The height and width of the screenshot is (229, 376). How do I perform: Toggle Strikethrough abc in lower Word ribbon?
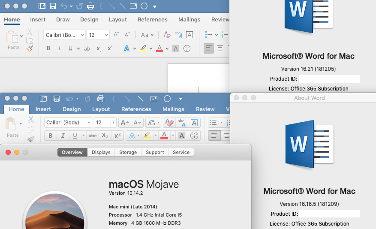(93, 136)
